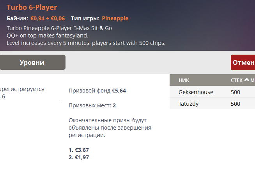Screen dimensions: 255x178
Task: Click the buy-in amount €0,94 + €0,06
Action: [48, 18]
